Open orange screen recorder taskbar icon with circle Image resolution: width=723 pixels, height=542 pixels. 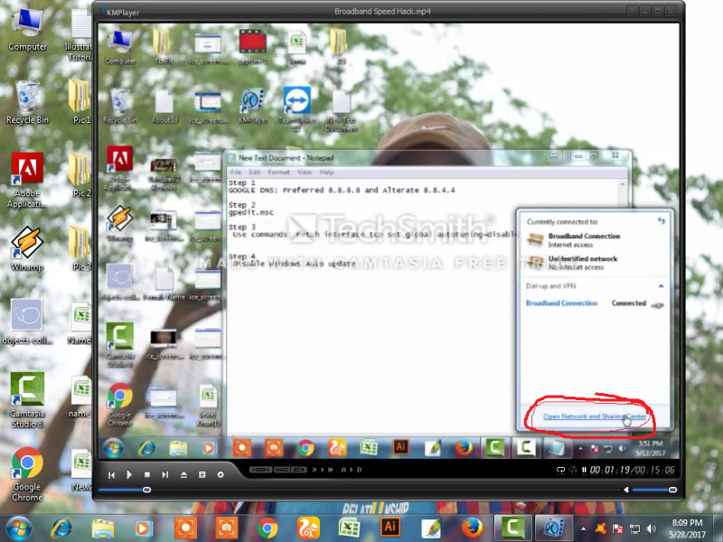click(186, 528)
